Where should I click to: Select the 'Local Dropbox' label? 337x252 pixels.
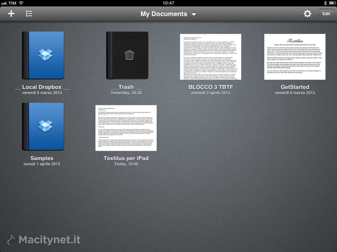tap(42, 87)
